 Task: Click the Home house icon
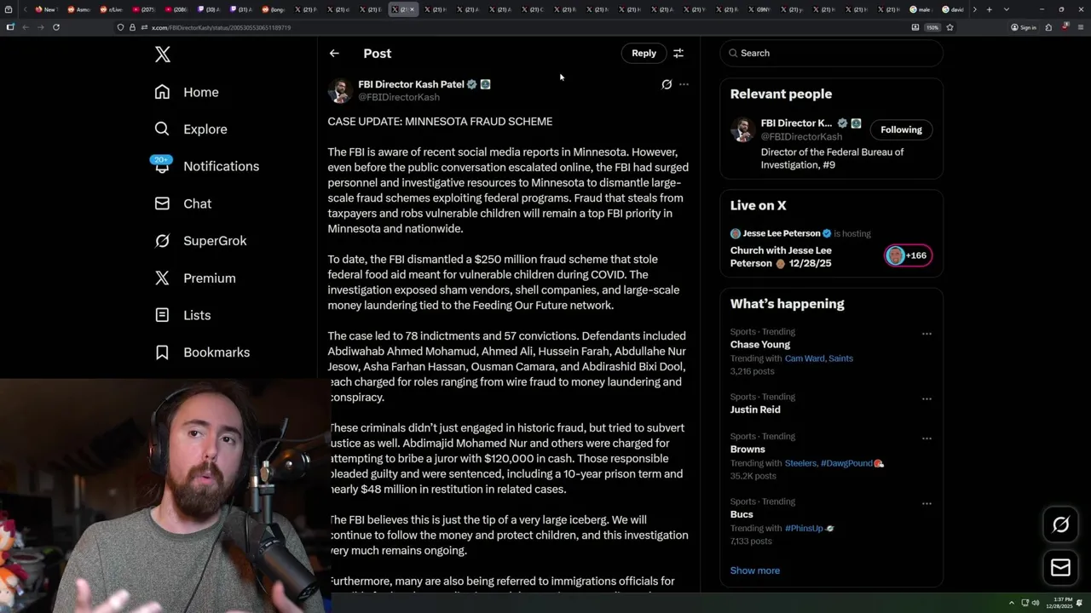tap(162, 92)
